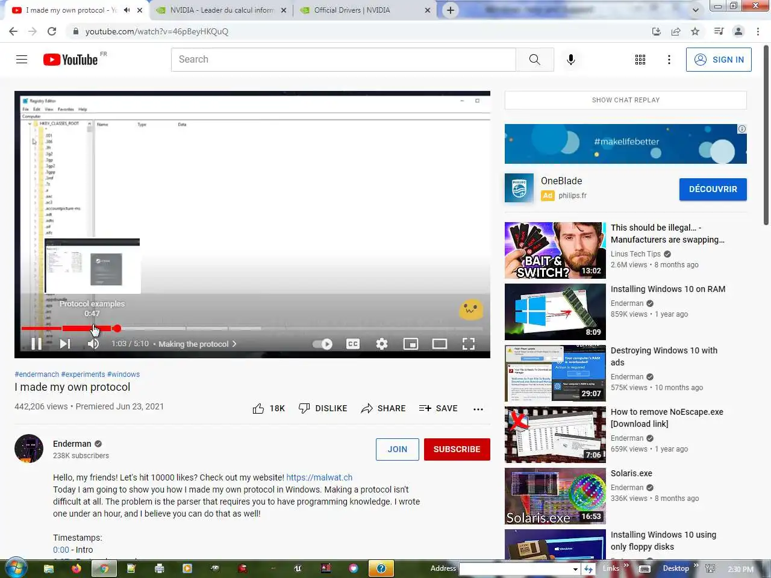The width and height of the screenshot is (771, 578).
Task: Open the YouTube hamburger guide menu
Action: [22, 60]
